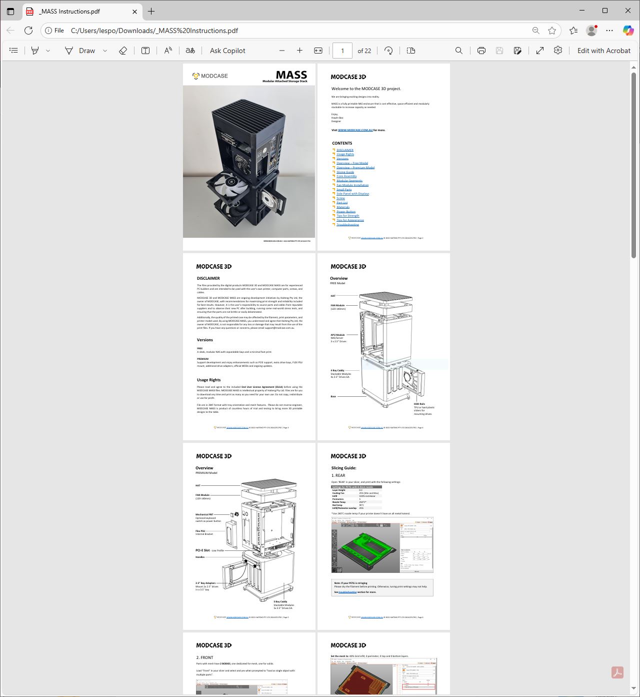Open the Copilot sidebar
The image size is (640, 697).
tap(628, 31)
